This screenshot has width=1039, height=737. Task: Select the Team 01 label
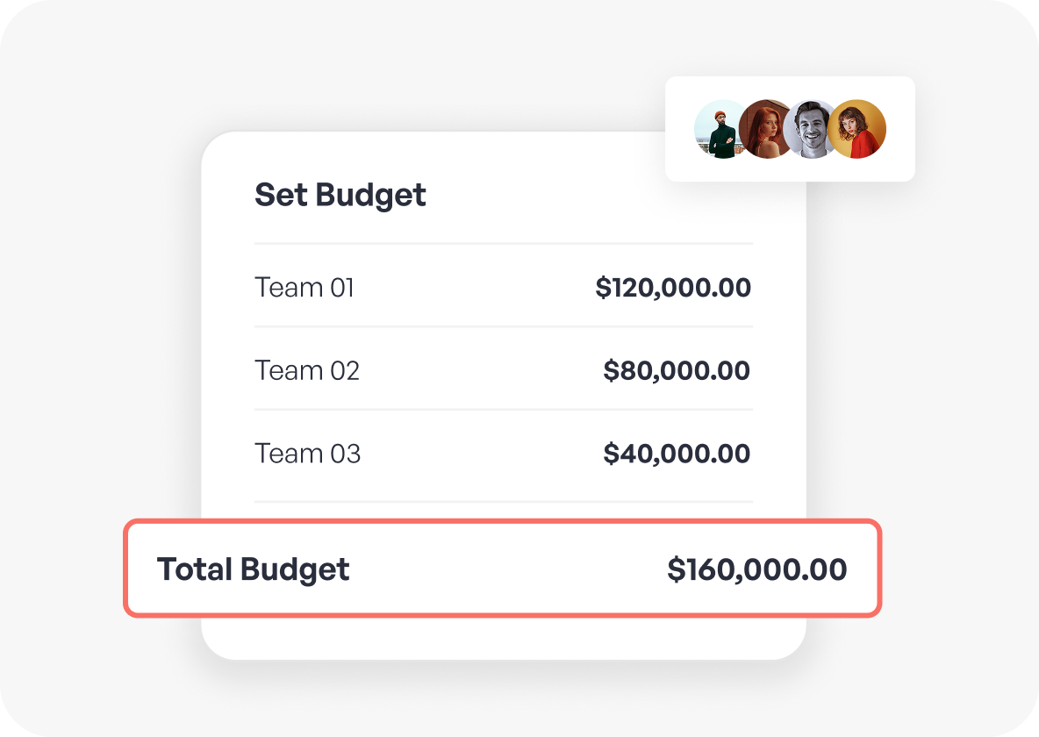click(304, 287)
